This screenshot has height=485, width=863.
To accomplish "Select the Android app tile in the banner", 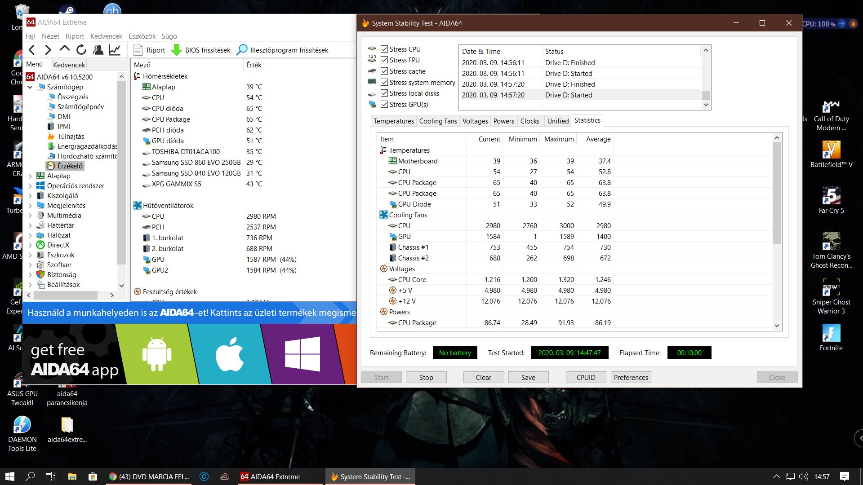I will [156, 354].
